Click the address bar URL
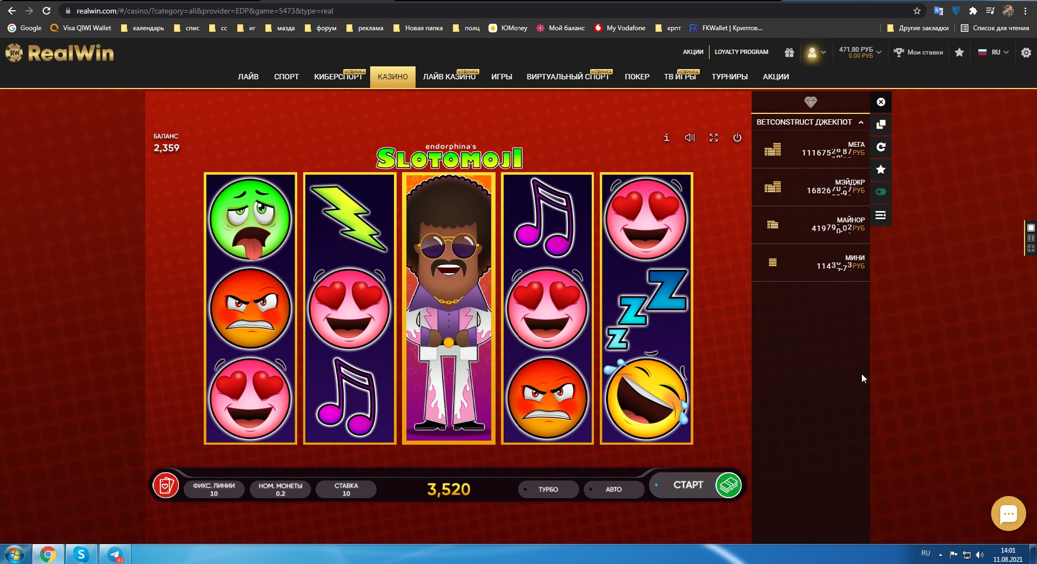Image resolution: width=1037 pixels, height=564 pixels. tap(204, 11)
